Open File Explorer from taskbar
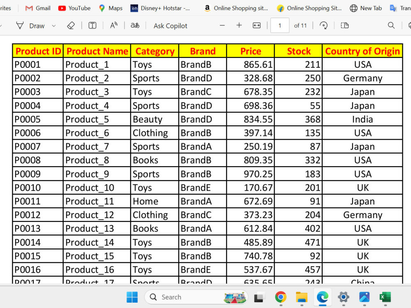This screenshot has height=308, width=411. pos(301,297)
